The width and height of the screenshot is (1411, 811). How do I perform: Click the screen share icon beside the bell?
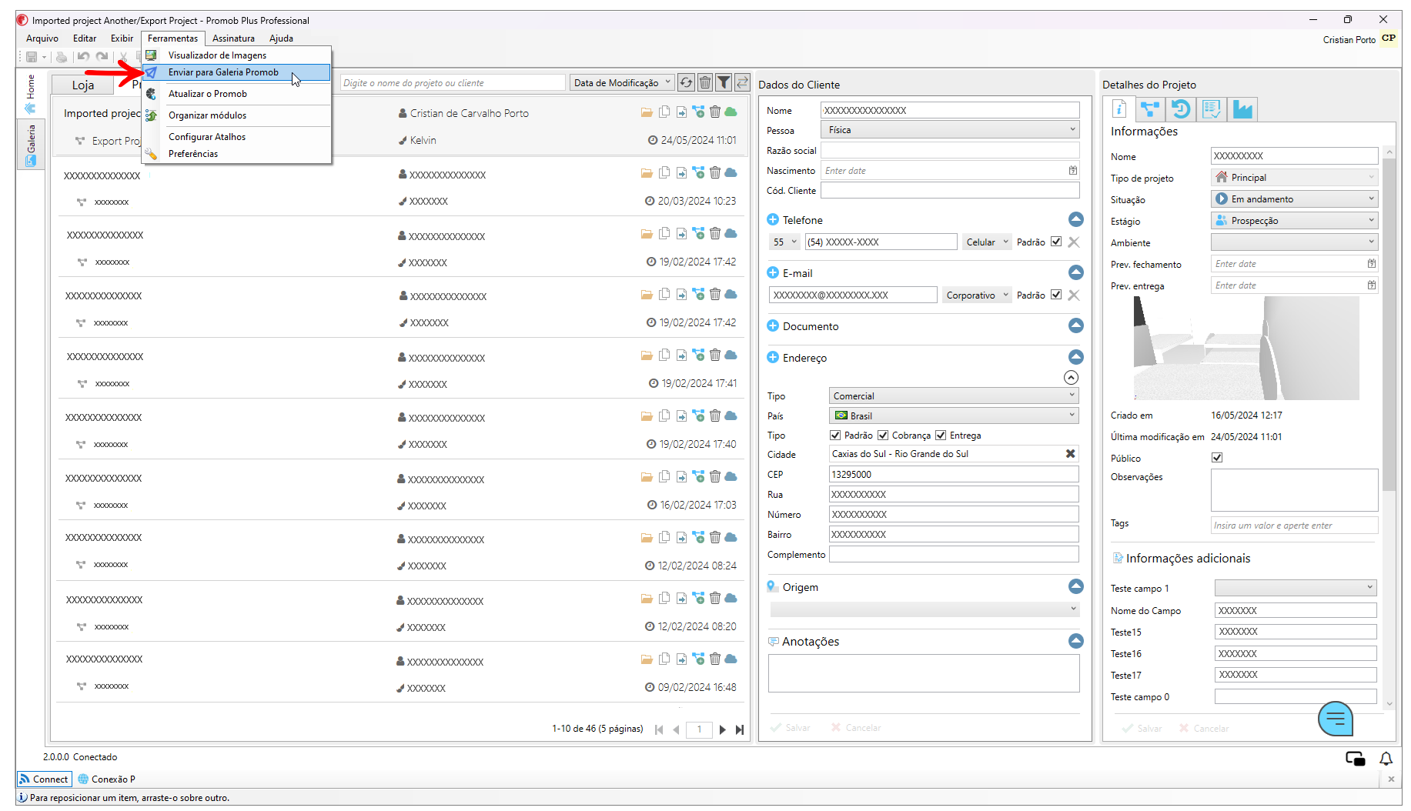click(x=1356, y=759)
